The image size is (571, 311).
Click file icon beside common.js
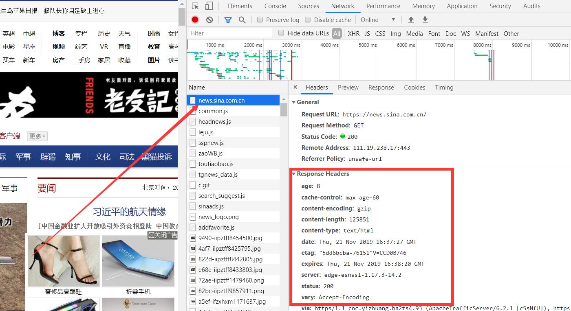pyautogui.click(x=193, y=111)
